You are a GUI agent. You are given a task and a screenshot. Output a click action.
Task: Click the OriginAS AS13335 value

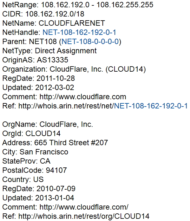(x=53, y=60)
